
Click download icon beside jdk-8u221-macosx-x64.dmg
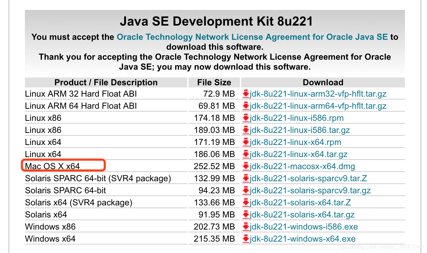[x=246, y=167]
